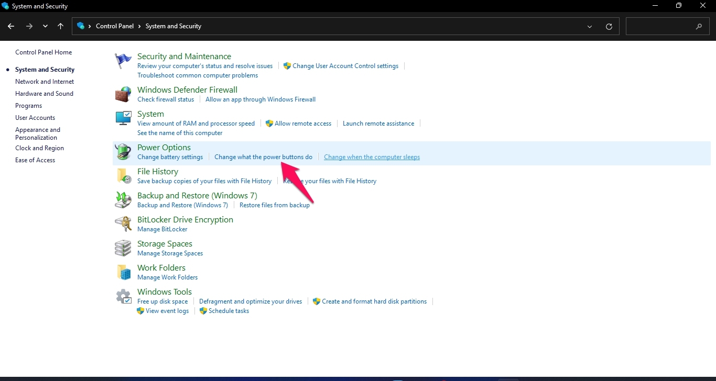
Task: Open Ease of Access category
Action: (x=35, y=160)
